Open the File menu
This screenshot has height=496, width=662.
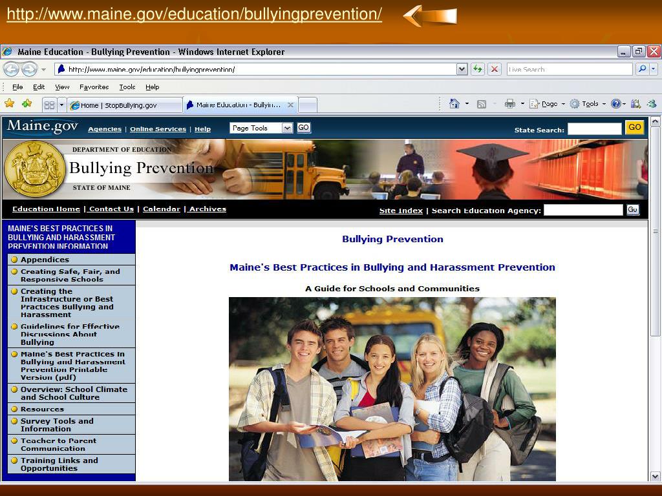(x=17, y=87)
